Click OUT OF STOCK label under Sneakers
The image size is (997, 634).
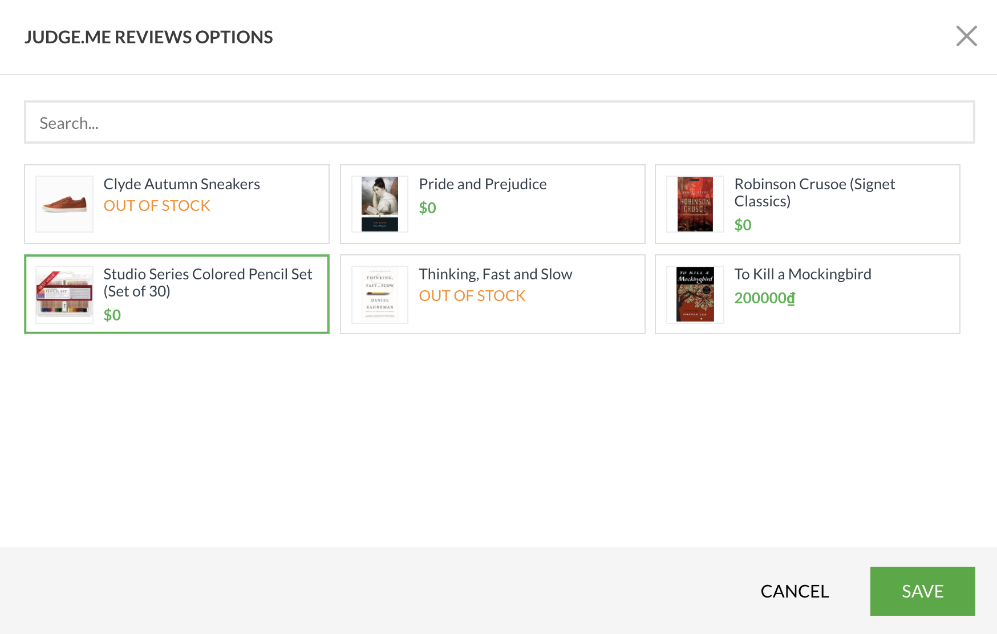click(157, 206)
